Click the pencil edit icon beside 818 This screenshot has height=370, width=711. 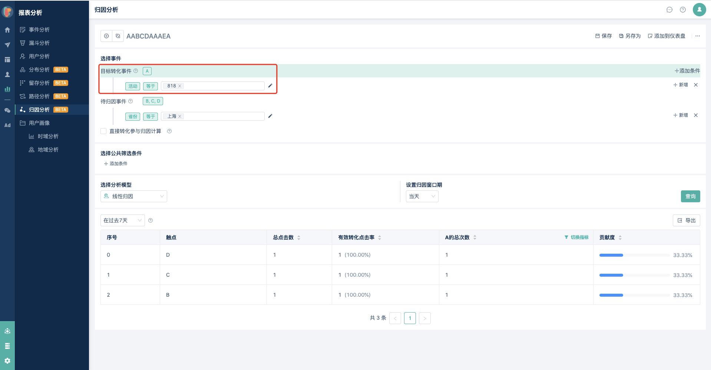tap(270, 86)
